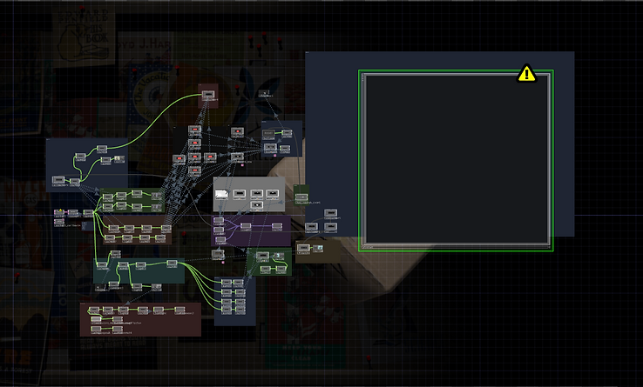Screen dimensions: 643x387
Task: Select the middle node in the purple backdrop
Action: [246, 226]
